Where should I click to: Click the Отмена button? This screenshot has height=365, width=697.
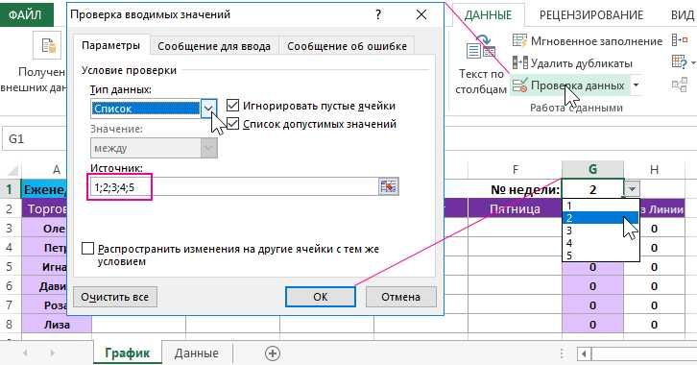(x=400, y=297)
